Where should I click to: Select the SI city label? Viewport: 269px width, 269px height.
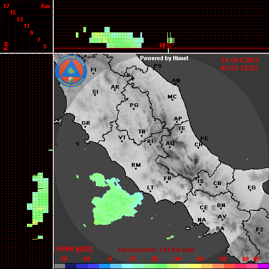tap(95, 92)
